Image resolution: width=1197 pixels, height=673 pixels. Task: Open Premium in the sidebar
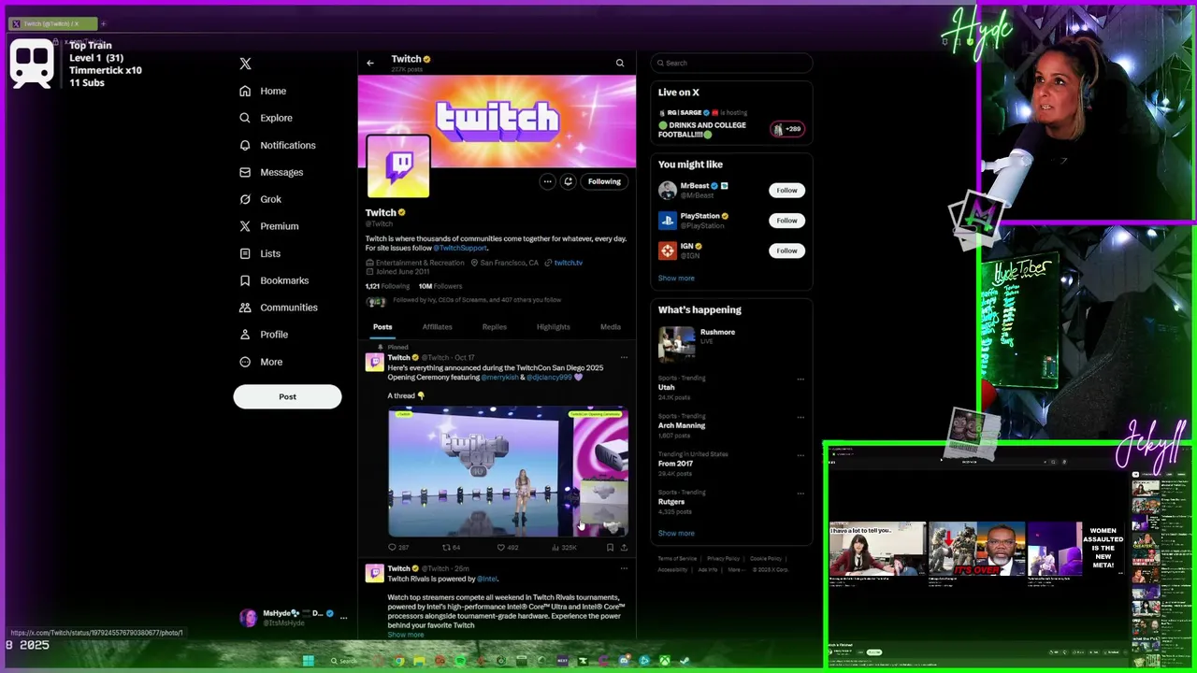tap(268, 226)
